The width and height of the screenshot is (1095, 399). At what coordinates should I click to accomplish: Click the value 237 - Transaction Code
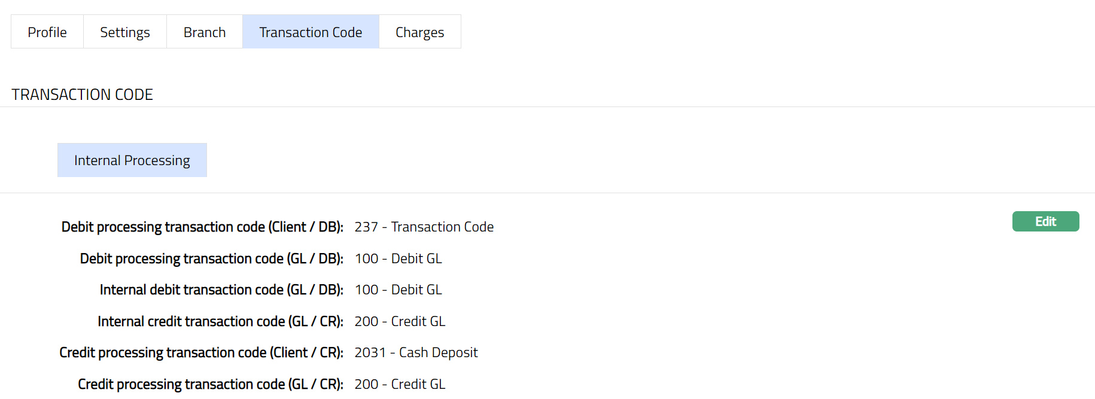coord(424,227)
